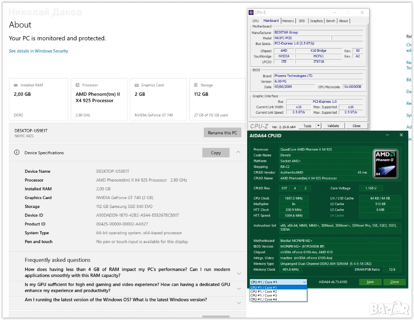This screenshot has height=320, width=414.
Task: Expand the latest Windows version FAQ
Action: coord(239,303)
